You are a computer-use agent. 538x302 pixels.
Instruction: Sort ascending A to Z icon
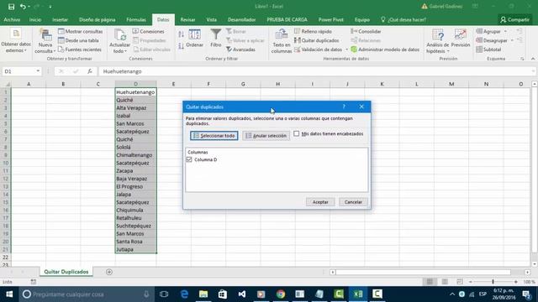(182, 34)
